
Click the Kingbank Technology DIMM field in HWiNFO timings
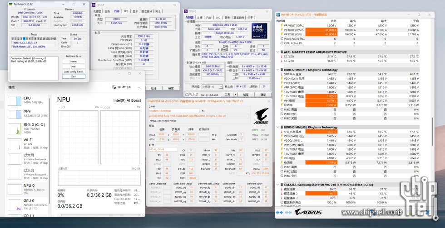(174, 111)
